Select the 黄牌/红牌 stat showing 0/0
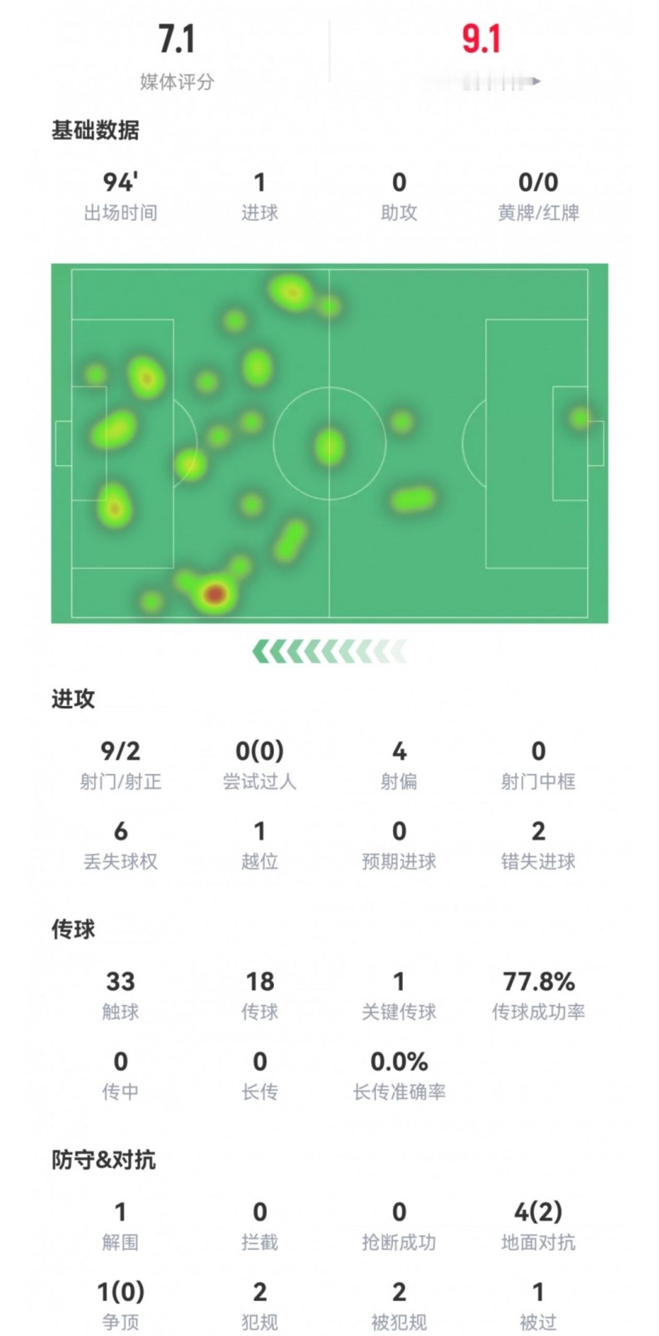 538,197
